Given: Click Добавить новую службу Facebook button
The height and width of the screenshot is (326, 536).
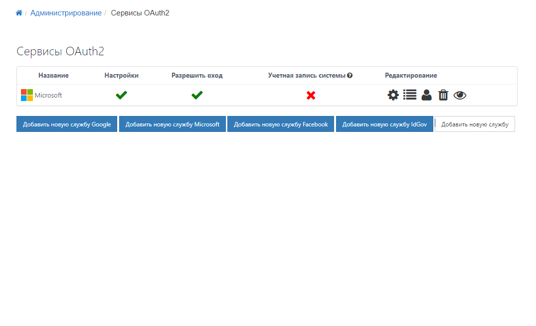Looking at the screenshot, I should click(x=281, y=124).
